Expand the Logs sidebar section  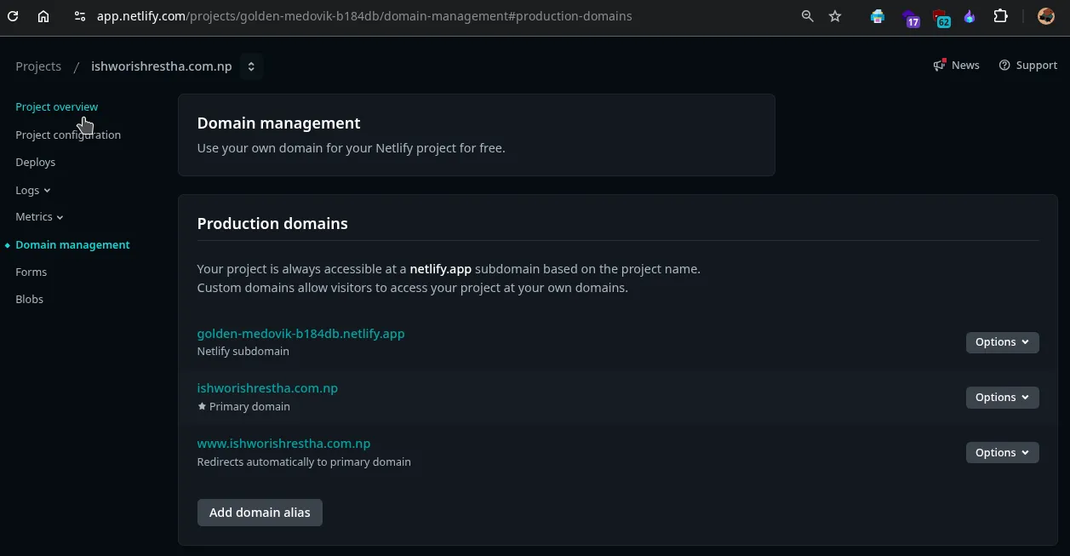tap(33, 191)
